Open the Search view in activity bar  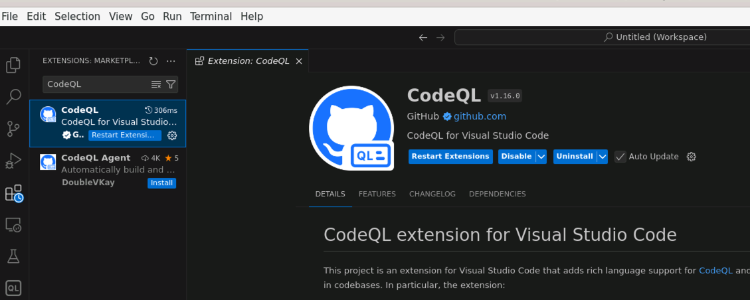pyautogui.click(x=13, y=96)
